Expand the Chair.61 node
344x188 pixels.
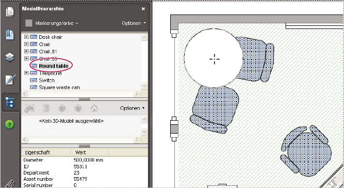pyautogui.click(x=26, y=51)
